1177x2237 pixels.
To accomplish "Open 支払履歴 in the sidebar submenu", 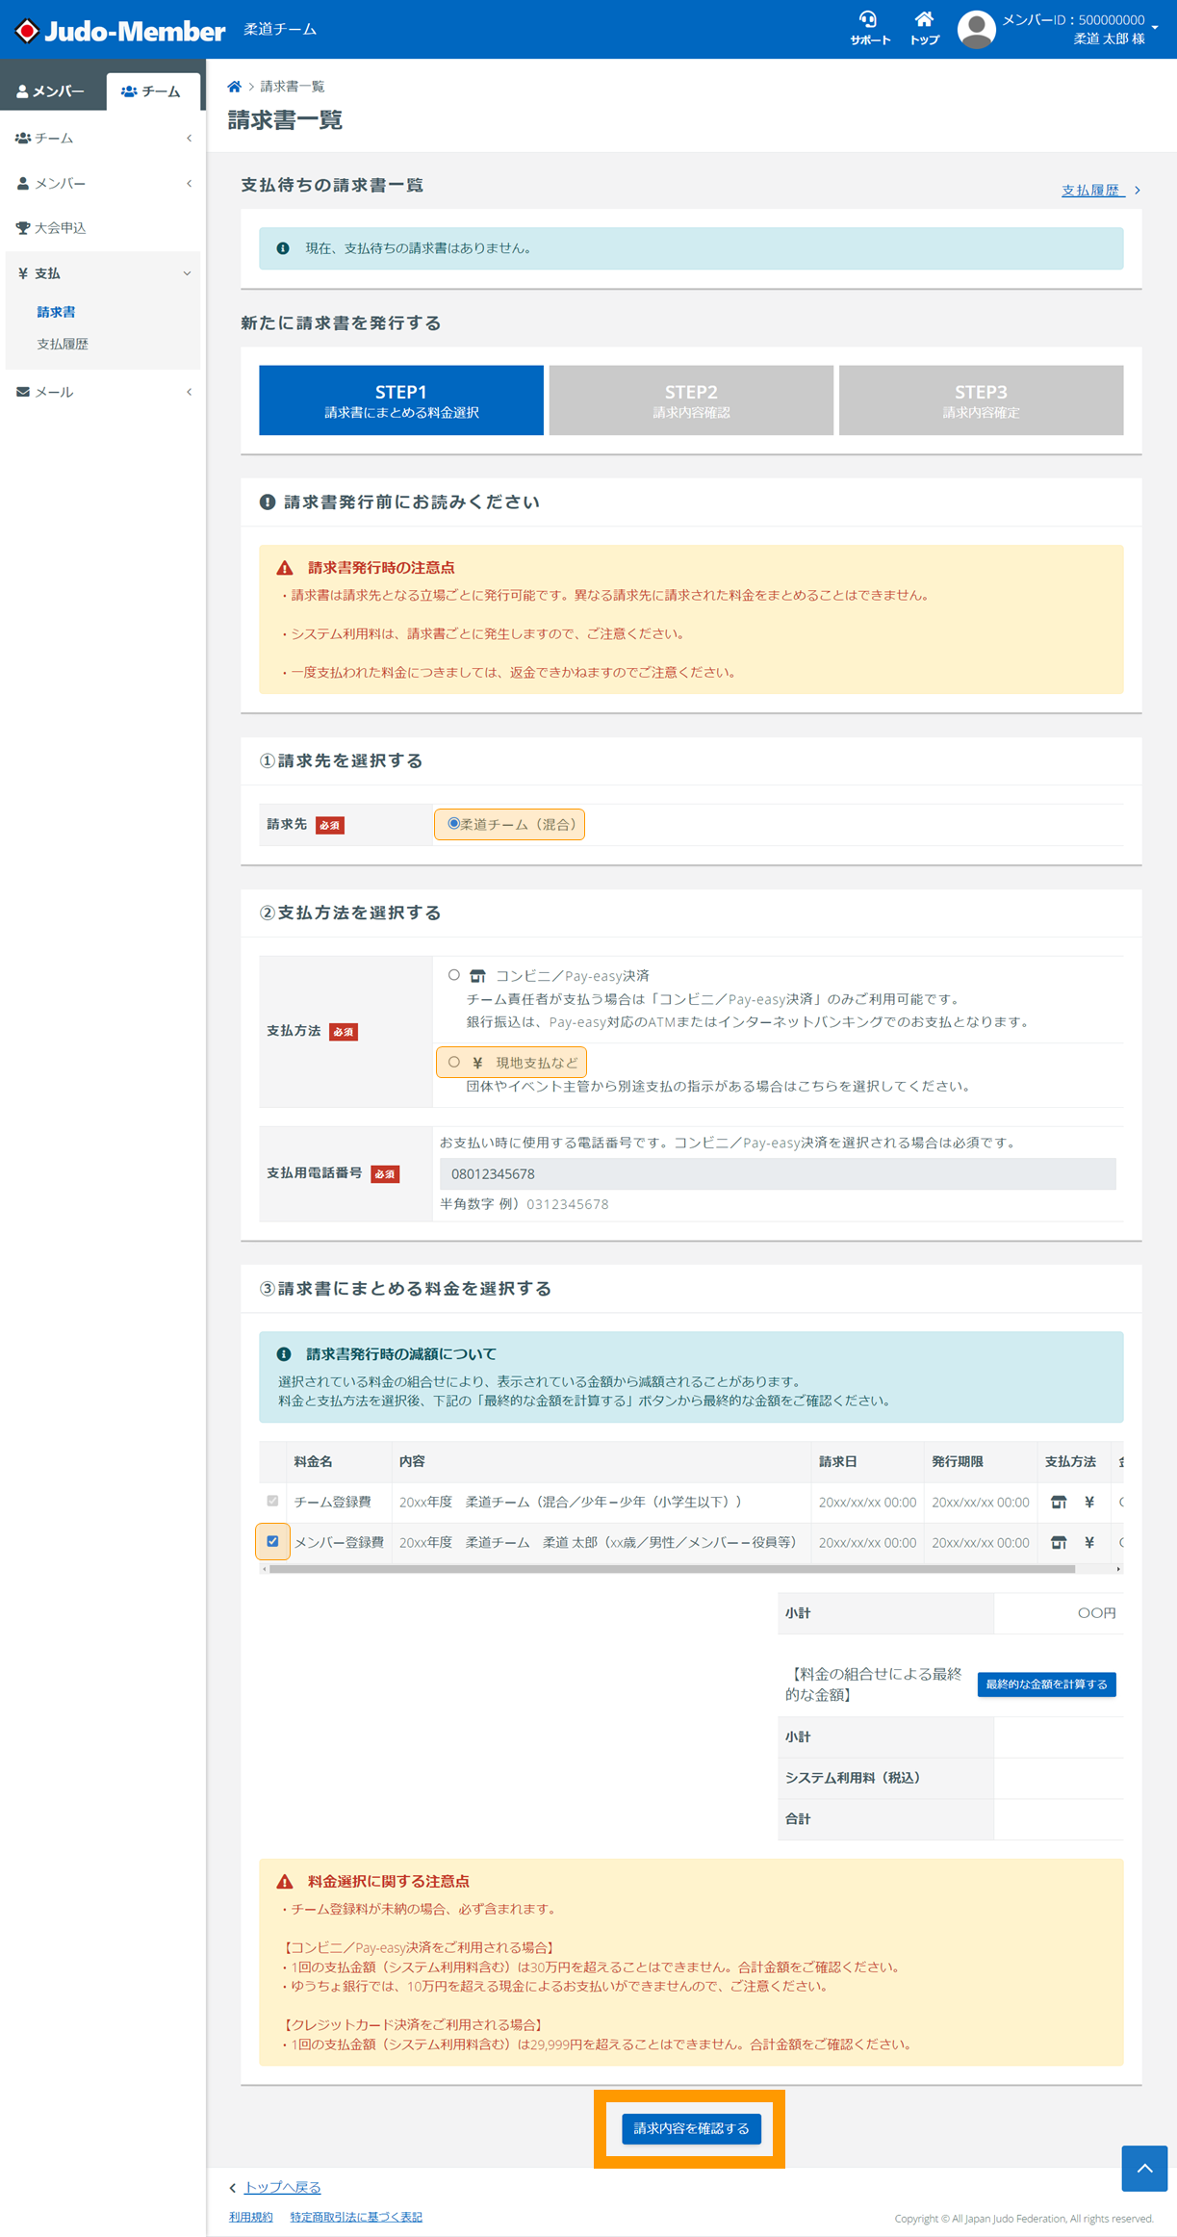I will [63, 344].
